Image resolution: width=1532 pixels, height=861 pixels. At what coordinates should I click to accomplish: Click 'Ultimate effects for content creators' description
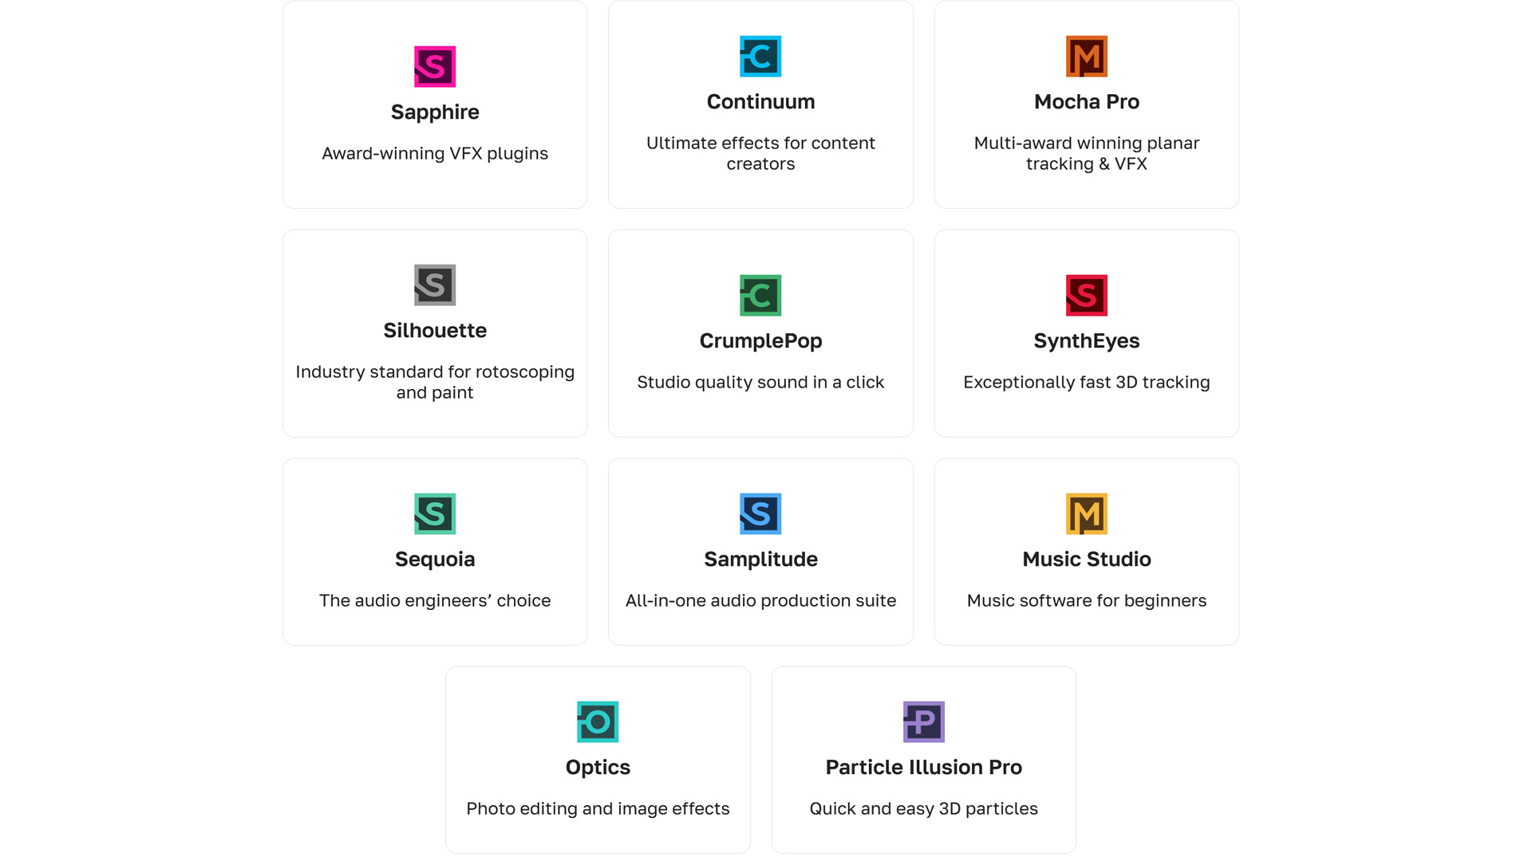[760, 153]
